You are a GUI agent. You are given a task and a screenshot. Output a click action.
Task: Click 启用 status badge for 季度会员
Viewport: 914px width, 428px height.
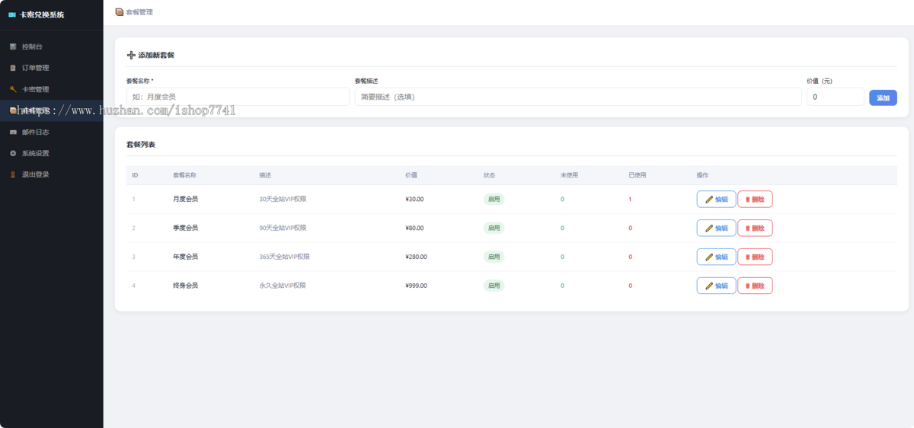click(x=494, y=228)
